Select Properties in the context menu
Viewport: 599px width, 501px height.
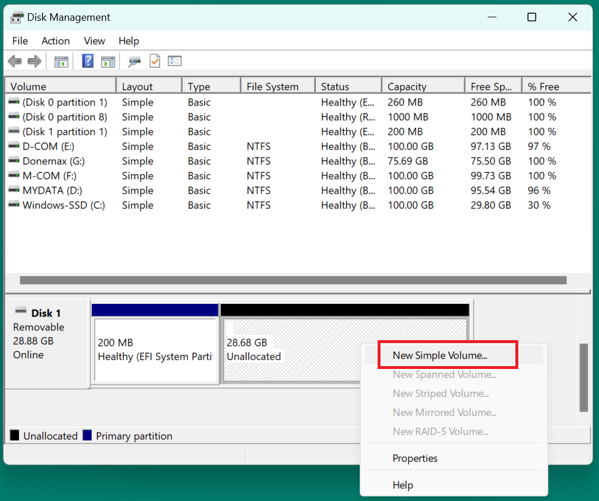[415, 458]
